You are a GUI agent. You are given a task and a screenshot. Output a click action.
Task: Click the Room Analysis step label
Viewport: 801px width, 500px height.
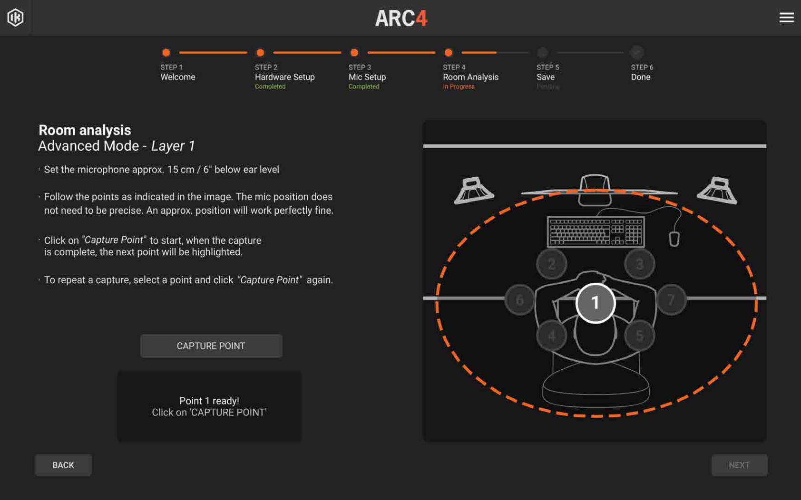(x=471, y=77)
